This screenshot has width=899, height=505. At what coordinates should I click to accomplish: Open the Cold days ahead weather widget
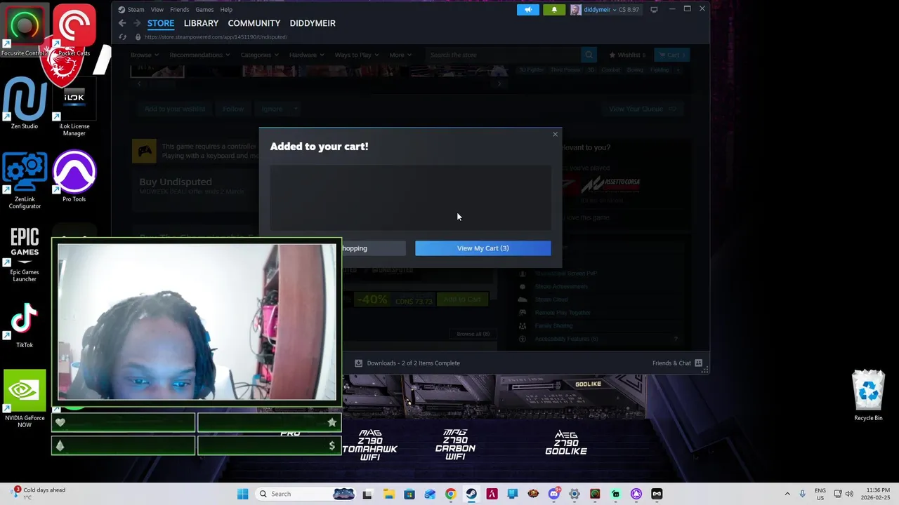click(39, 494)
